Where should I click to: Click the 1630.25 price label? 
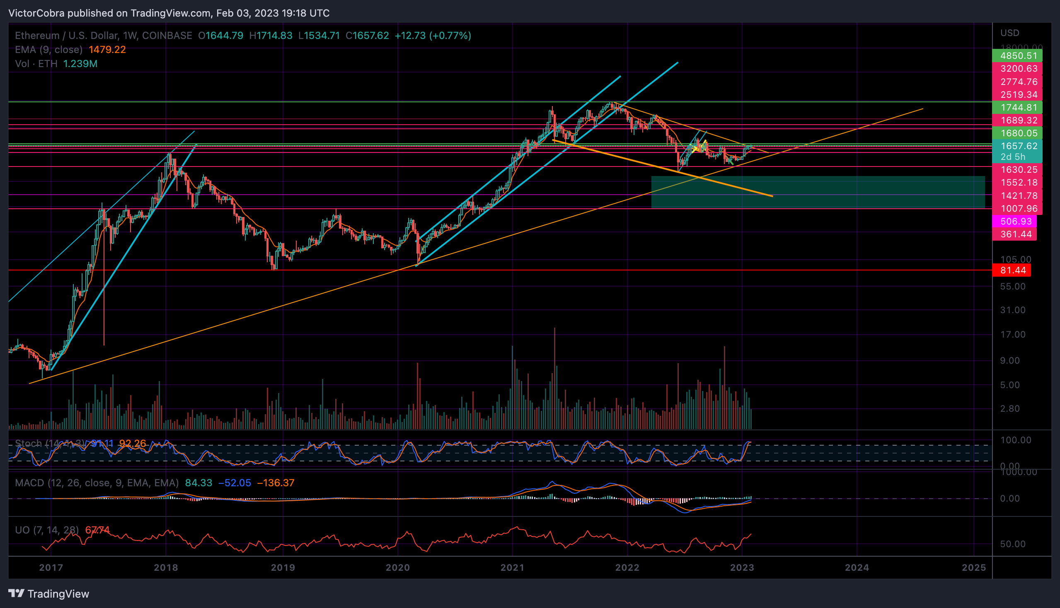pos(1017,169)
